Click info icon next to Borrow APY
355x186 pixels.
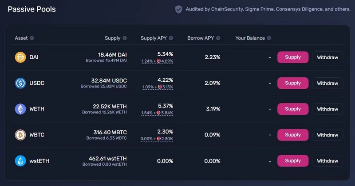click(x=218, y=38)
